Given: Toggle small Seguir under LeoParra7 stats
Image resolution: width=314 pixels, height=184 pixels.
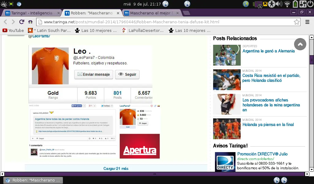Looking at the screenshot, I should coord(143,123).
